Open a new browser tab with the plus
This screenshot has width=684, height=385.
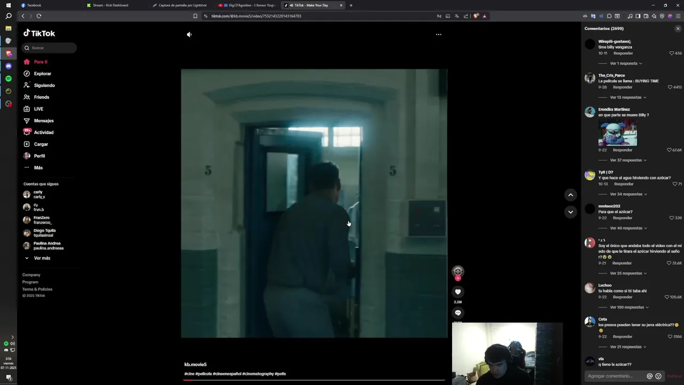(x=351, y=5)
